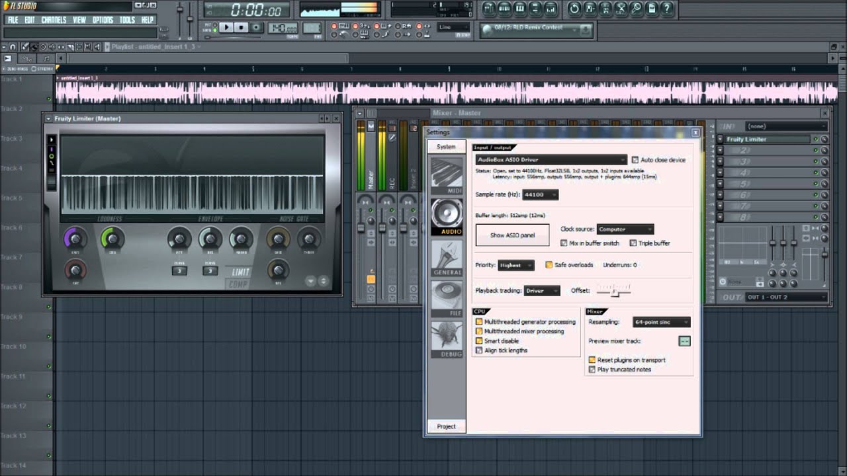The height and width of the screenshot is (476, 847).
Task: Toggle Reset plugins on transport checkbox
Action: 592,360
